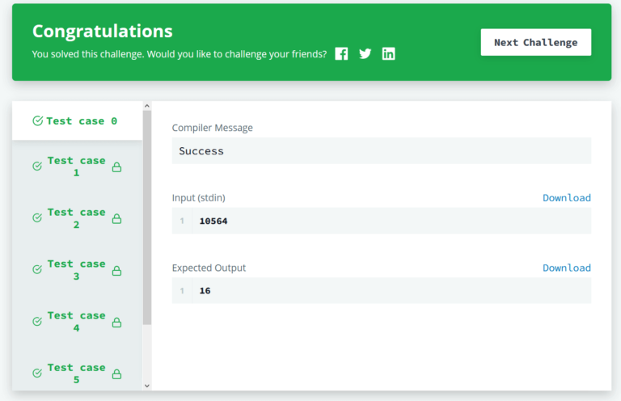The image size is (621, 401).
Task: Click the lock icon on Test case 1
Action: [x=116, y=167]
